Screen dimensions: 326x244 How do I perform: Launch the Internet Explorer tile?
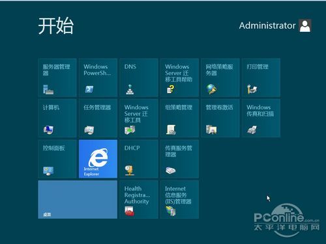coord(98,159)
